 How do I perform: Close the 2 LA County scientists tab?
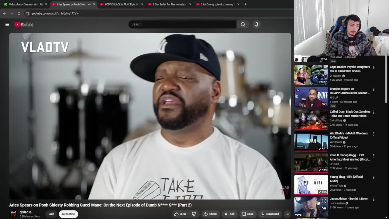238,4
